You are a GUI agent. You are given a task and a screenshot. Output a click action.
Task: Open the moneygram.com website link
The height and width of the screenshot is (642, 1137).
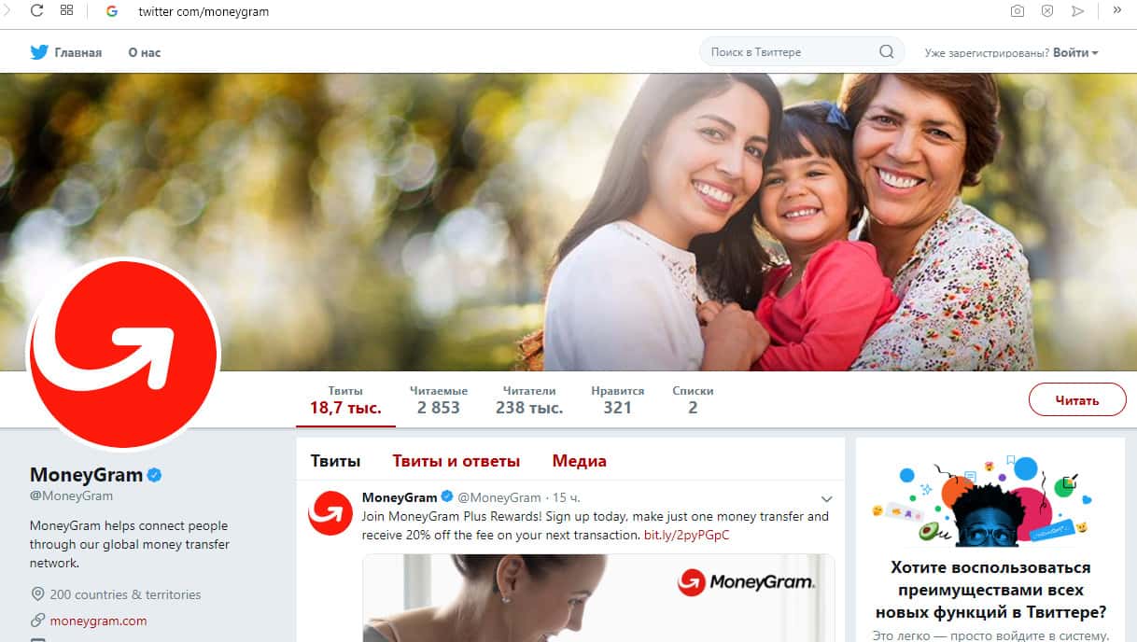click(x=98, y=621)
